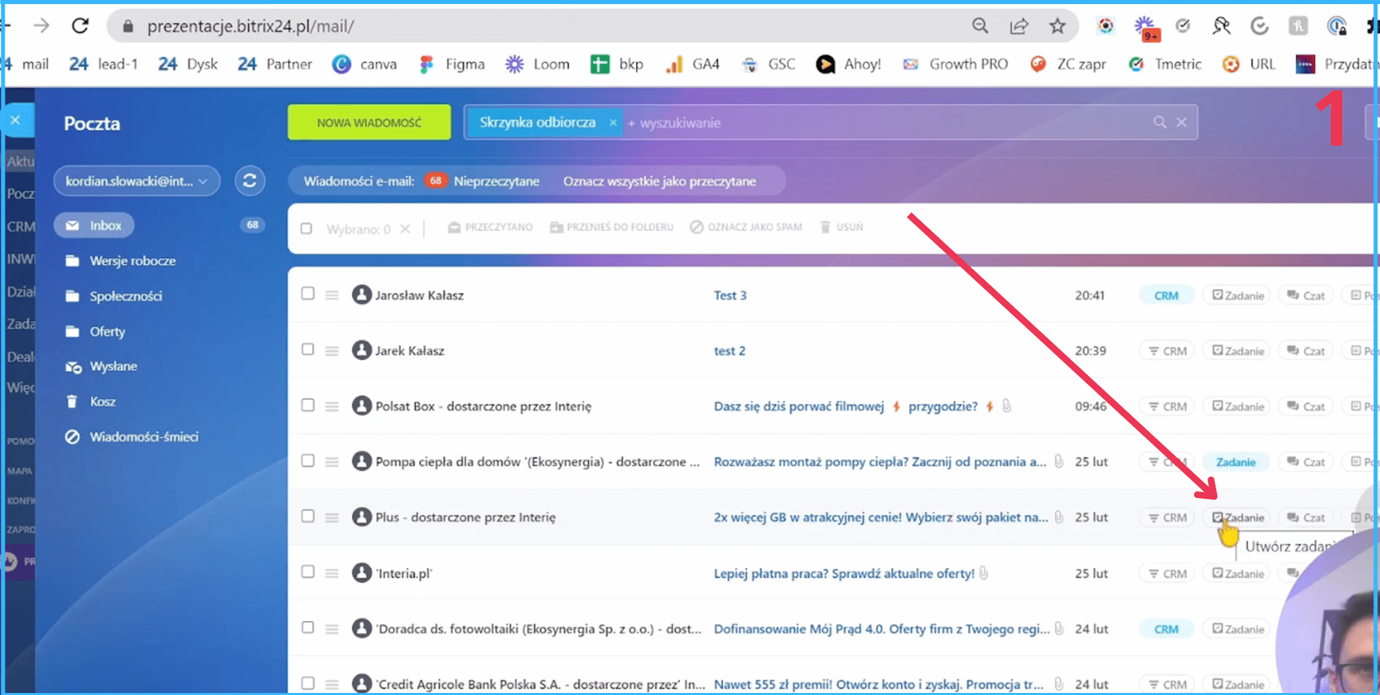Select checkbox for Jarosław Kałasz email
1380x695 pixels.
(x=308, y=294)
